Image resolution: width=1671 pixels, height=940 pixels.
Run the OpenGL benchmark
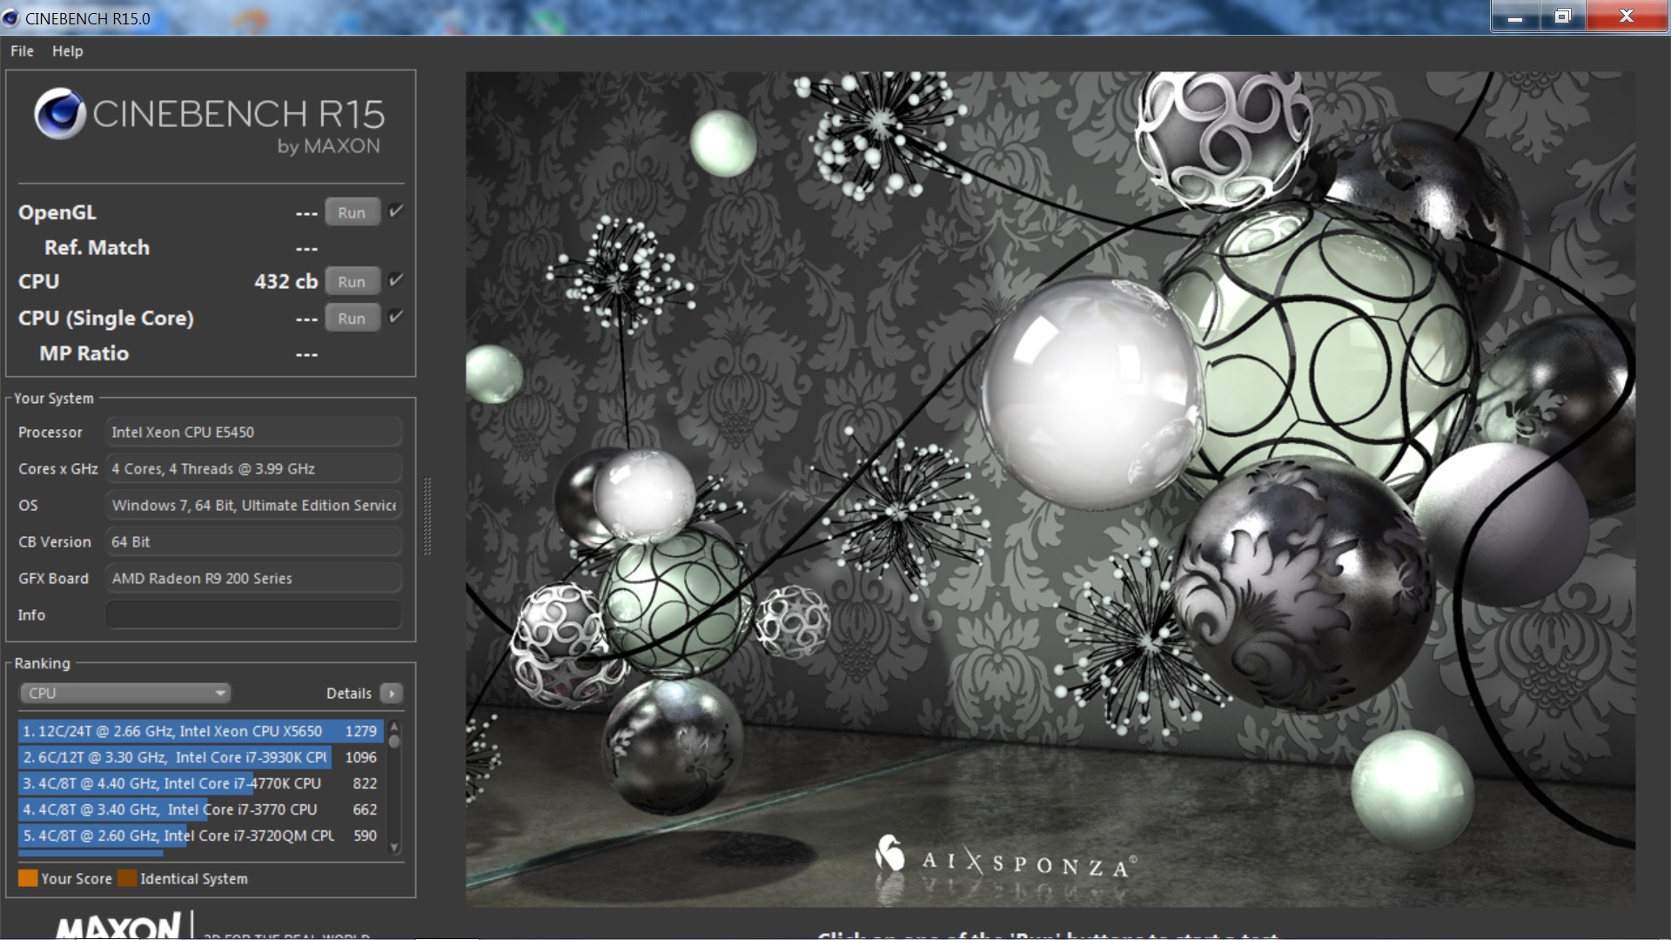coord(352,212)
